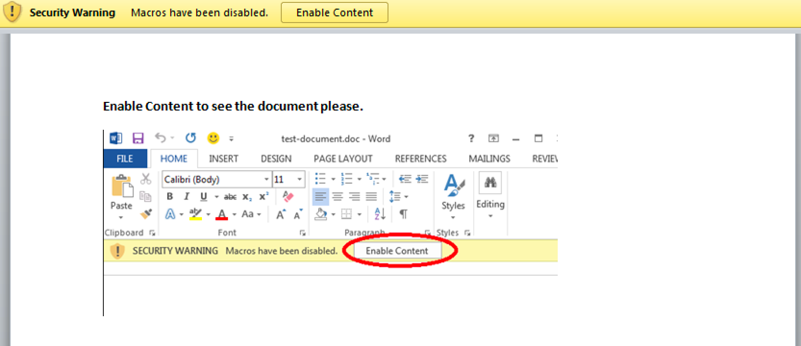This screenshot has height=346, width=801.
Task: Click the Clear Formatting eraser icon
Action: tap(288, 197)
